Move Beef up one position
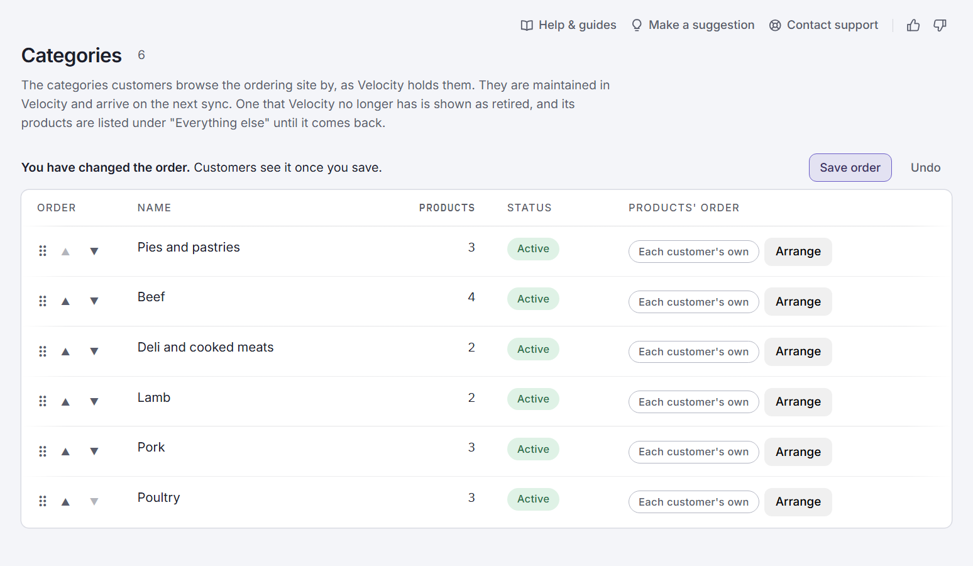The width and height of the screenshot is (973, 566). click(x=65, y=301)
